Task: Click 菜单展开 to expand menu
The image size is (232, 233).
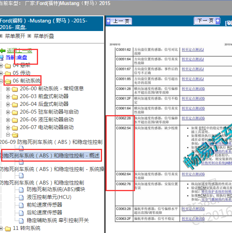Action: (15, 36)
